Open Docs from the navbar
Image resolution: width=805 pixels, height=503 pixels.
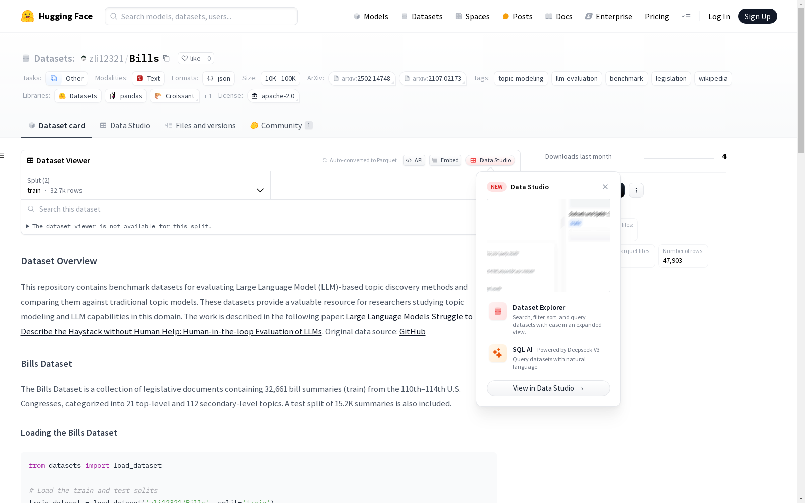pyautogui.click(x=559, y=16)
